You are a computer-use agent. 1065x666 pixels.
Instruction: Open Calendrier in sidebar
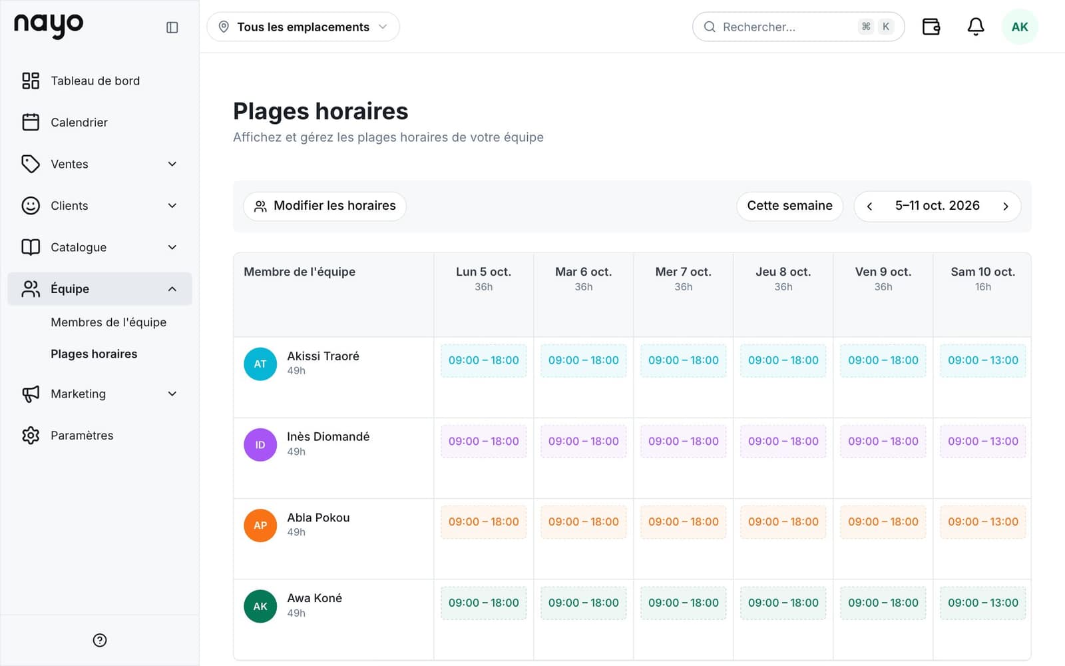(100, 123)
